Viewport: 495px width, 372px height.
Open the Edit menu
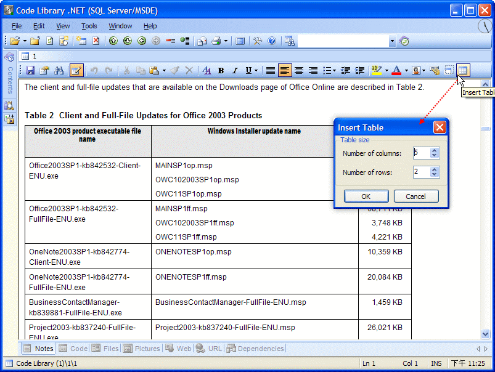pos(39,26)
